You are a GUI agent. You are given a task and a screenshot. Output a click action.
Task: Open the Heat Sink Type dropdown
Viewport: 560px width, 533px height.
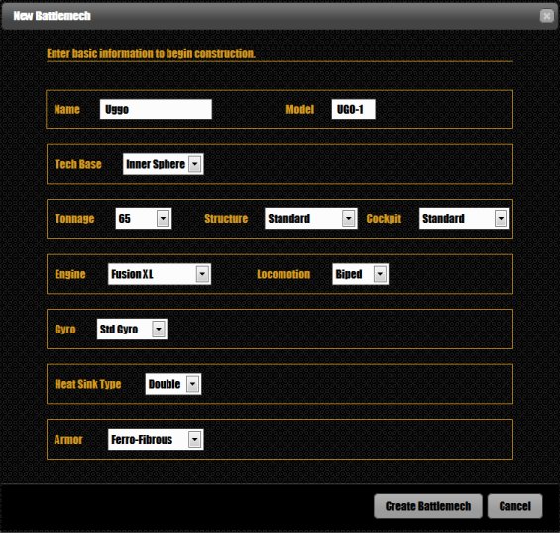[x=173, y=384]
